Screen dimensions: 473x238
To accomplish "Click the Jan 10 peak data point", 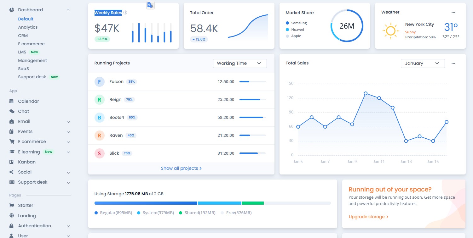I will click(366, 93).
